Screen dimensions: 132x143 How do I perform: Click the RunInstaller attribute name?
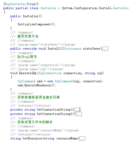15,4
